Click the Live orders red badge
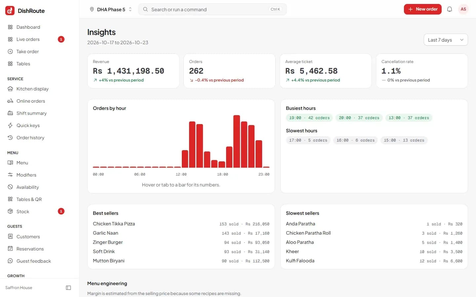476x297 pixels. [61, 39]
